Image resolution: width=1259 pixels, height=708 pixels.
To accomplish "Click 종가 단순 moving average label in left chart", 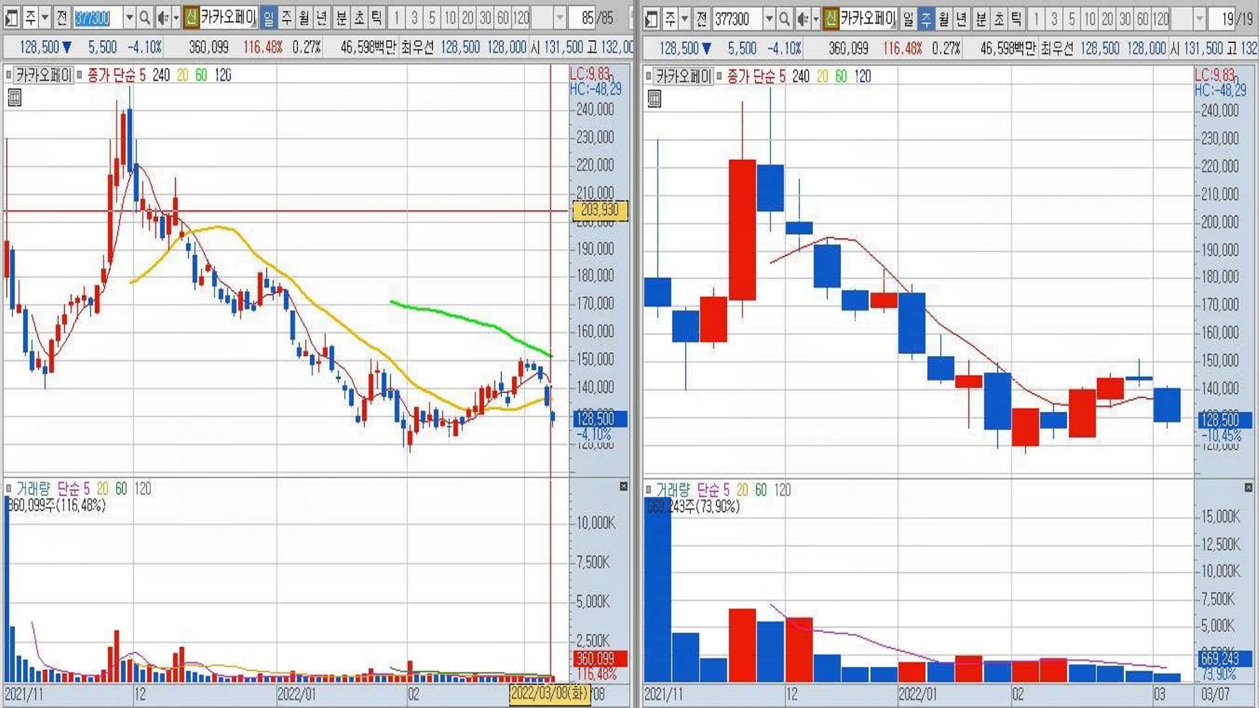I will tap(111, 75).
